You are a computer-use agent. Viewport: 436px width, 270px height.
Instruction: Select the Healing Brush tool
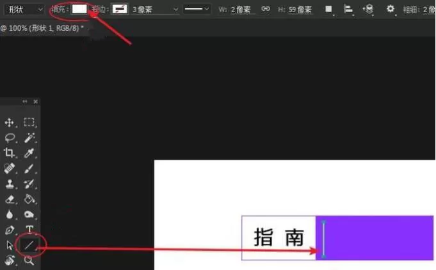[10, 169]
